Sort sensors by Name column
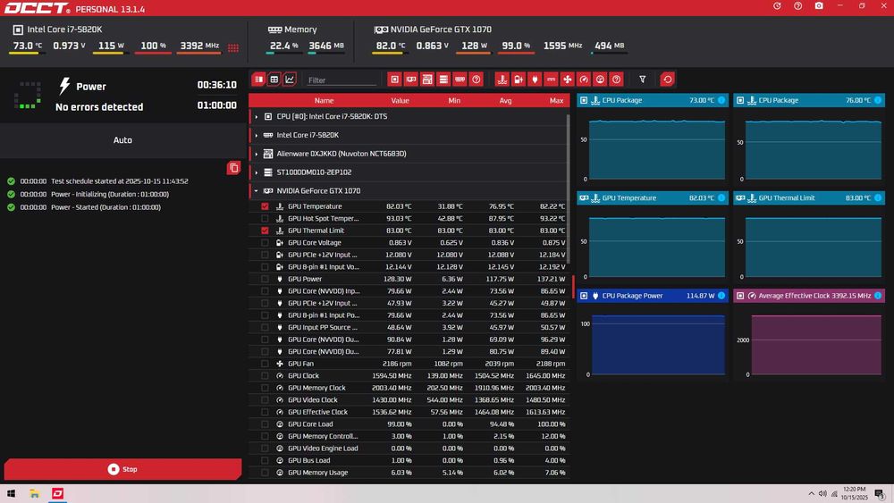The image size is (894, 503). tap(324, 101)
